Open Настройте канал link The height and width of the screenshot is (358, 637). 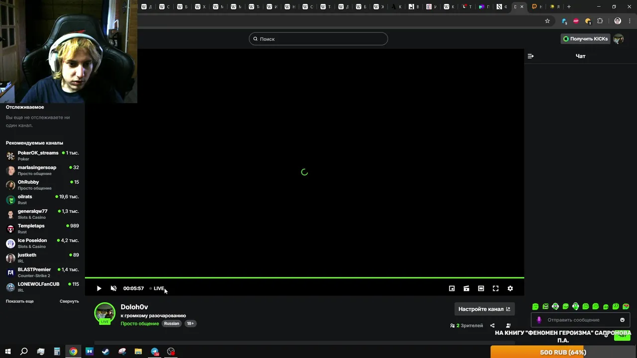tap(484, 309)
